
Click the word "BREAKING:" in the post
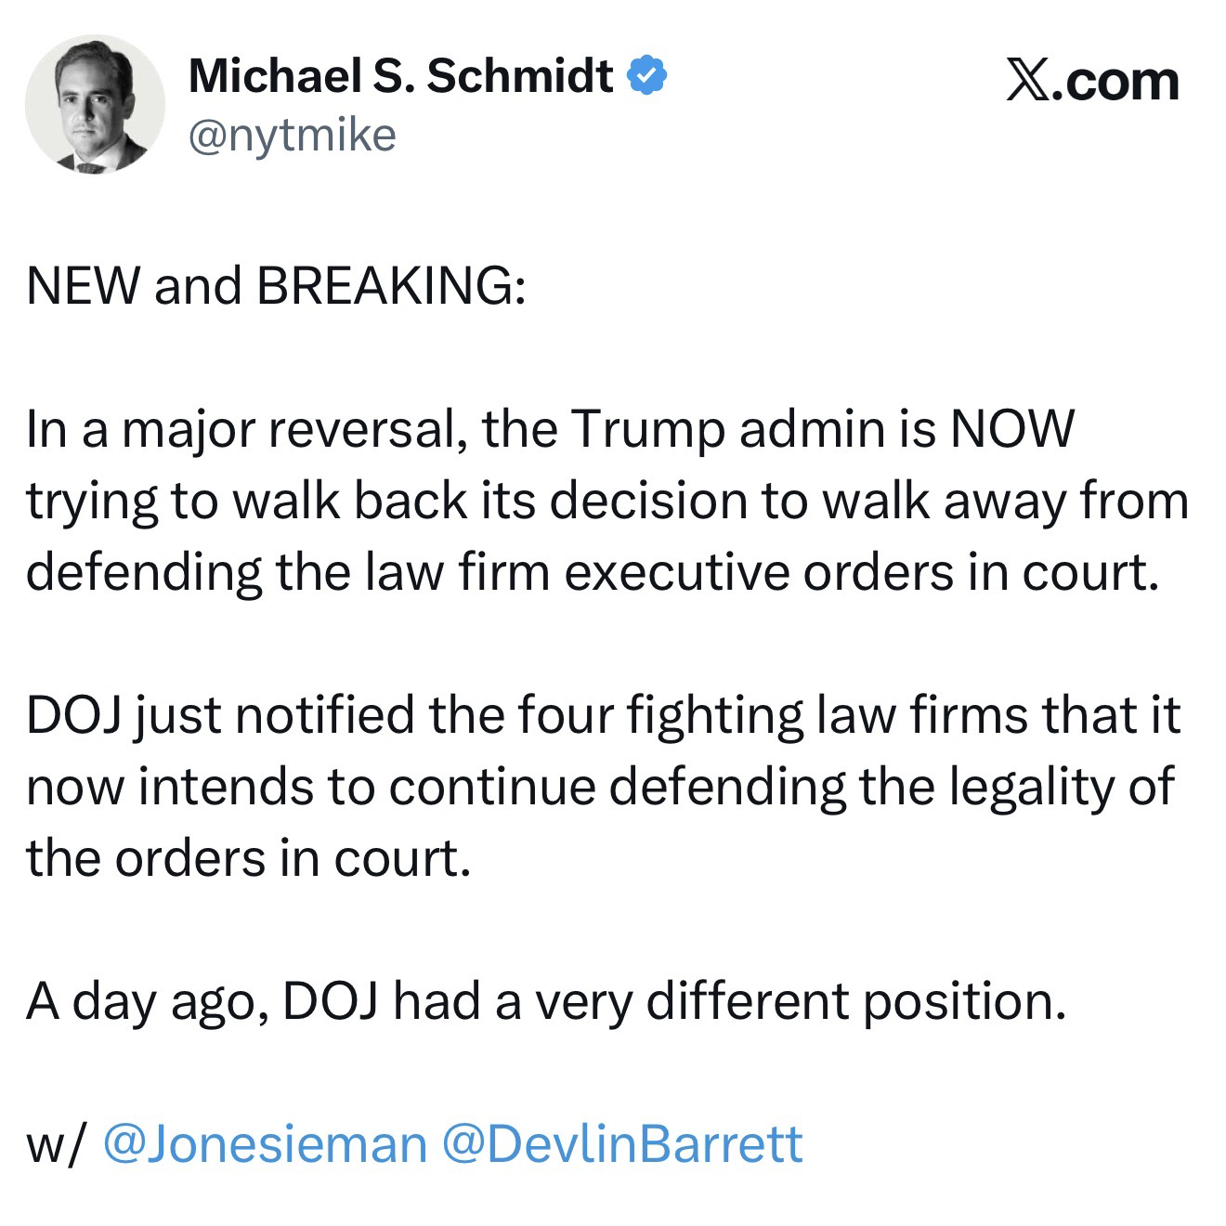point(390,285)
